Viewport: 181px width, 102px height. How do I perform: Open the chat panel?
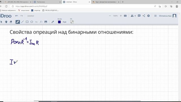(139, 16)
